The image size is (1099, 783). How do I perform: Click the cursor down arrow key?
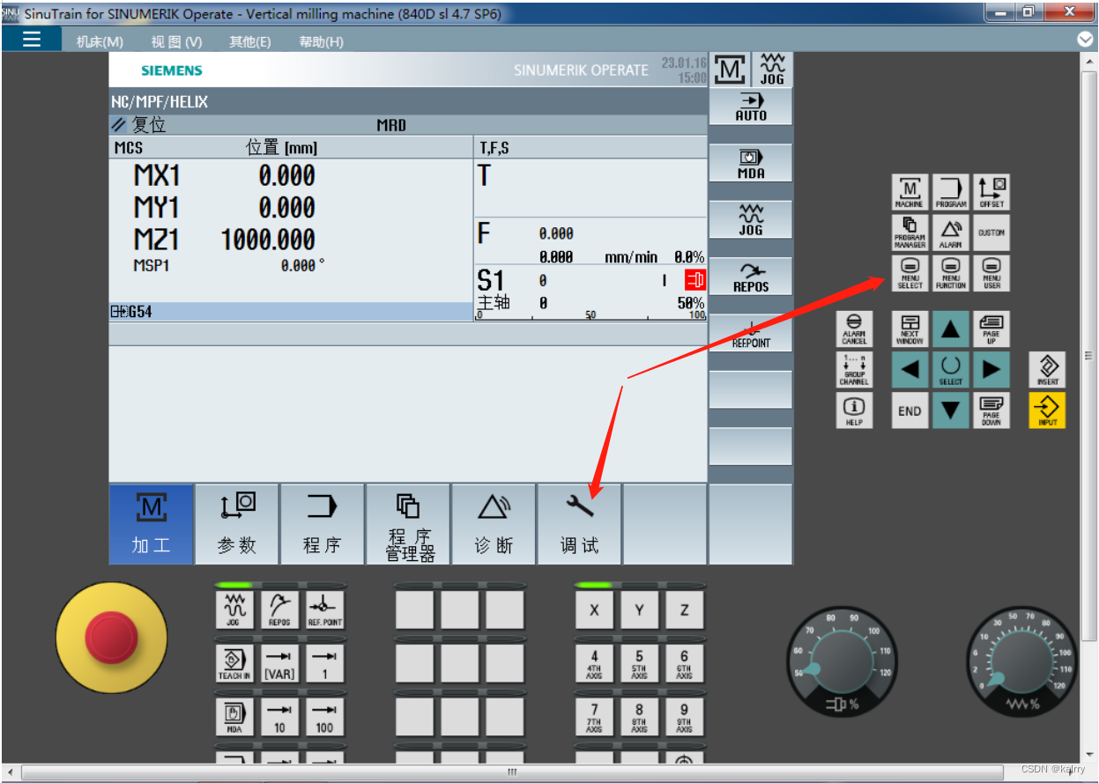[951, 410]
